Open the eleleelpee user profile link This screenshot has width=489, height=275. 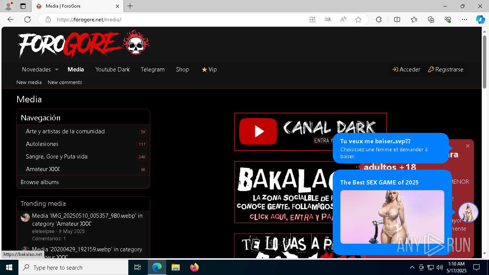(x=43, y=231)
